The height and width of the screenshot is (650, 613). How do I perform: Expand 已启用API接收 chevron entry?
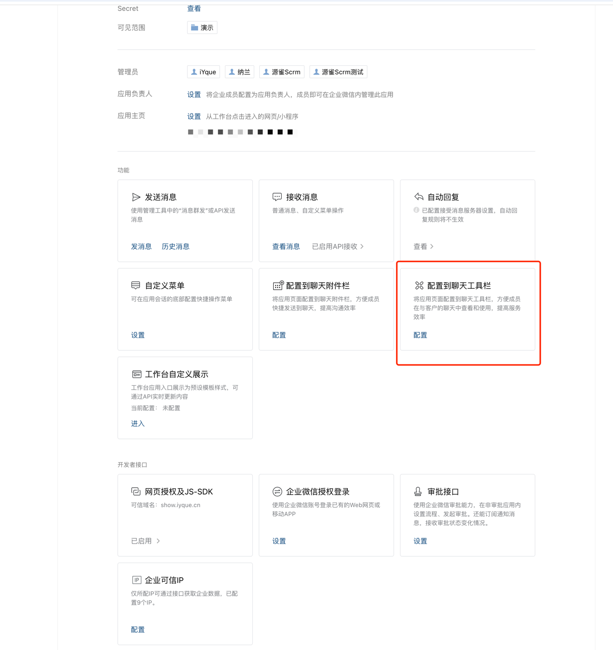click(338, 246)
